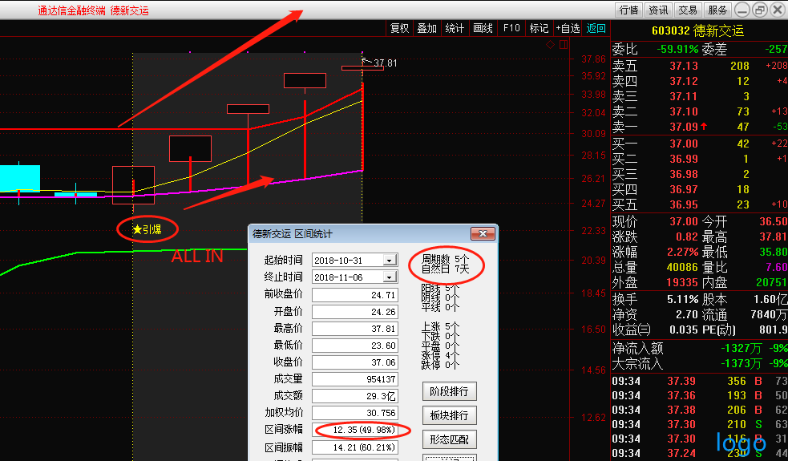Click the 区间振幅 field showing 14.21(60.21%)
This screenshot has height=461, width=788.
[x=355, y=447]
